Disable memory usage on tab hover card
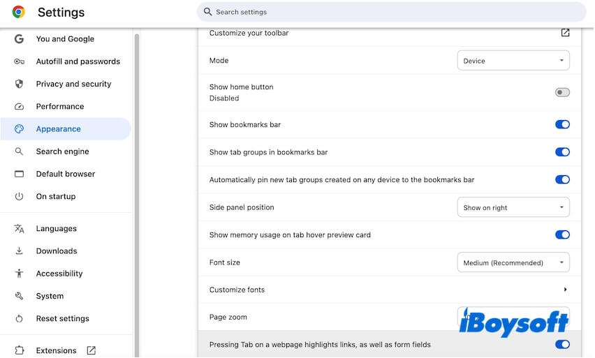 (562, 234)
